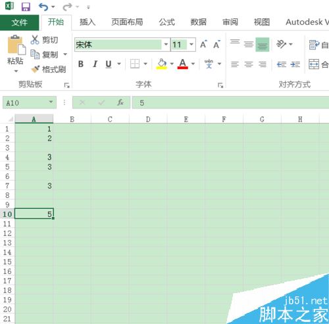
Task: Expand the borders dropdown arrow
Action: coord(145,64)
